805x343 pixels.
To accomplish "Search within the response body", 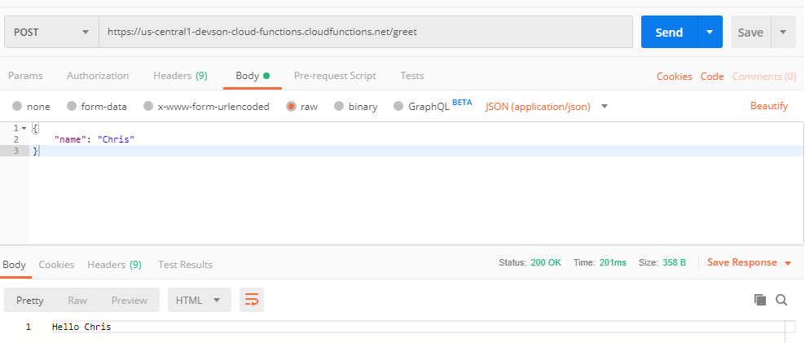I will click(781, 300).
